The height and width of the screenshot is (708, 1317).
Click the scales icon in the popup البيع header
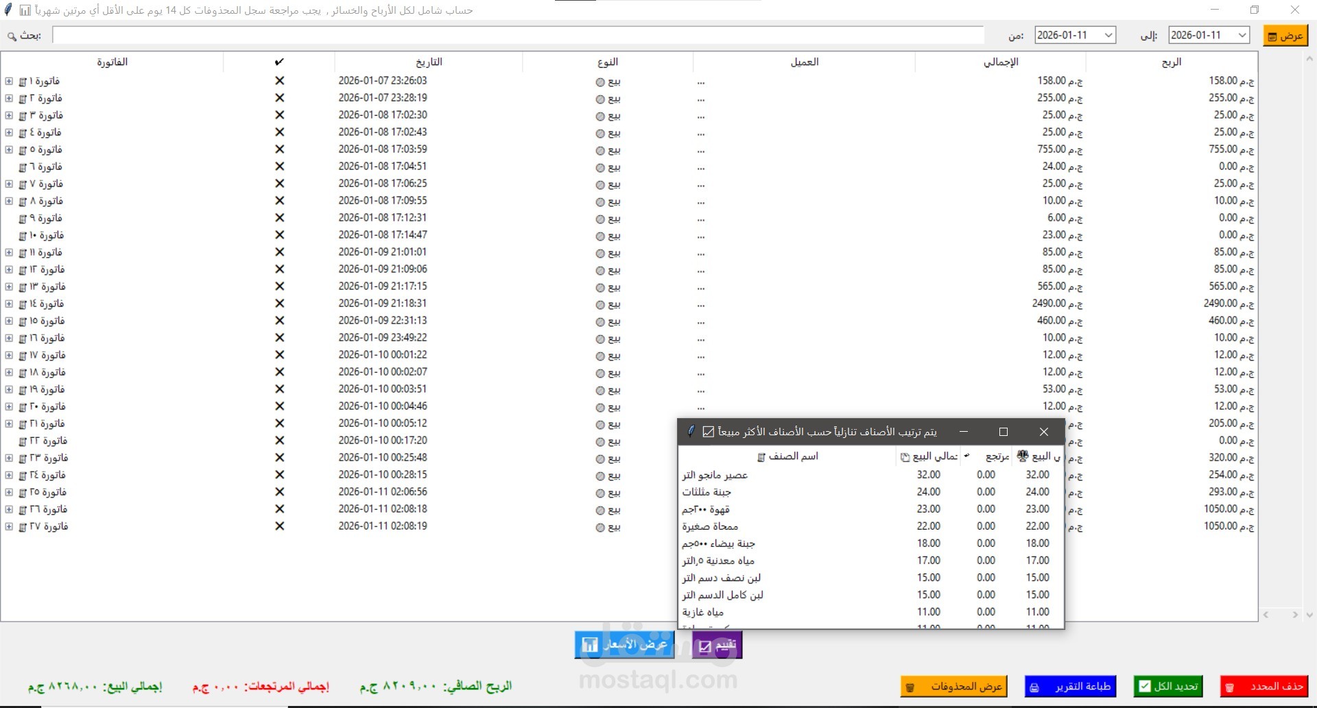1023,456
